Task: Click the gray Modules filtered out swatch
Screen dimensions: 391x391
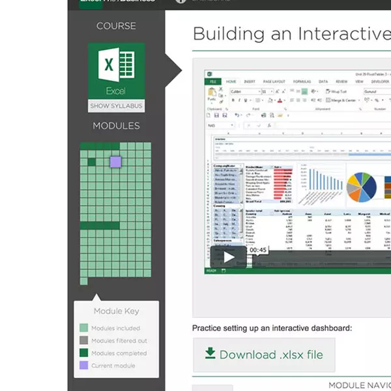Action: [x=84, y=340]
